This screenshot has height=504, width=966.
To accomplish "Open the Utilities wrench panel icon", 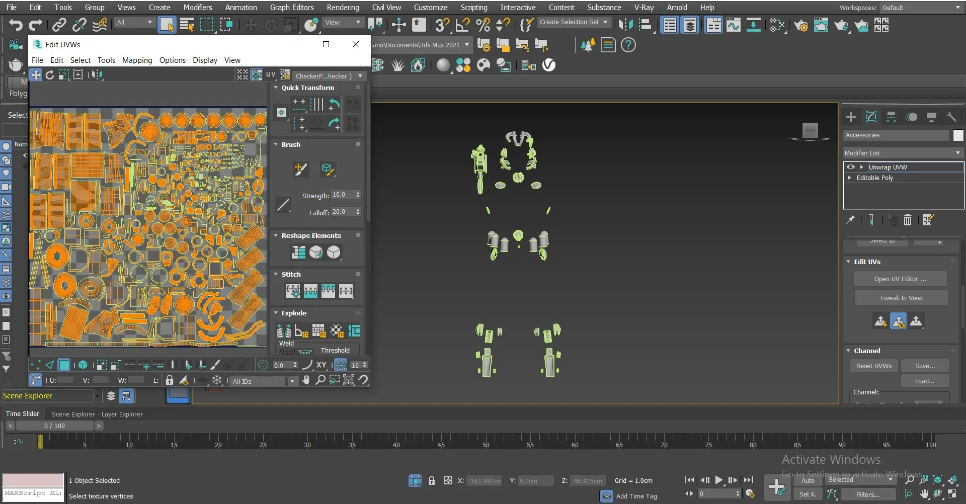I will click(x=951, y=117).
